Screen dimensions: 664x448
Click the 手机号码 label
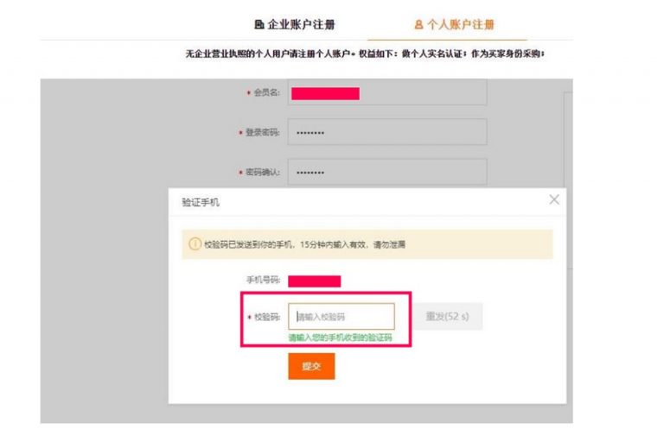[263, 281]
